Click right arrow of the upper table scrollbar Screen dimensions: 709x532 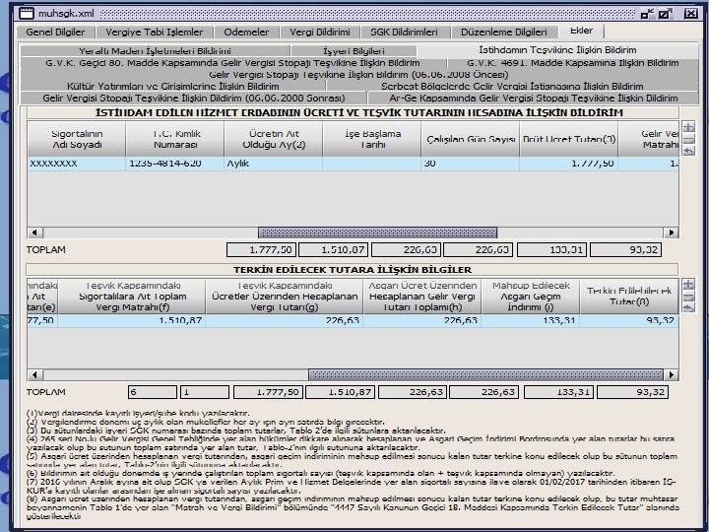coord(671,233)
